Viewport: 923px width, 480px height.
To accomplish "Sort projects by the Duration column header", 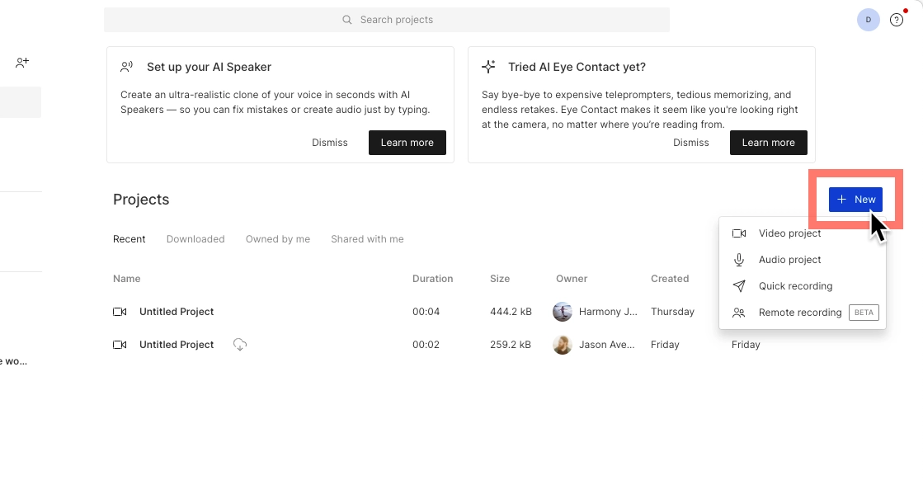I will click(x=432, y=279).
